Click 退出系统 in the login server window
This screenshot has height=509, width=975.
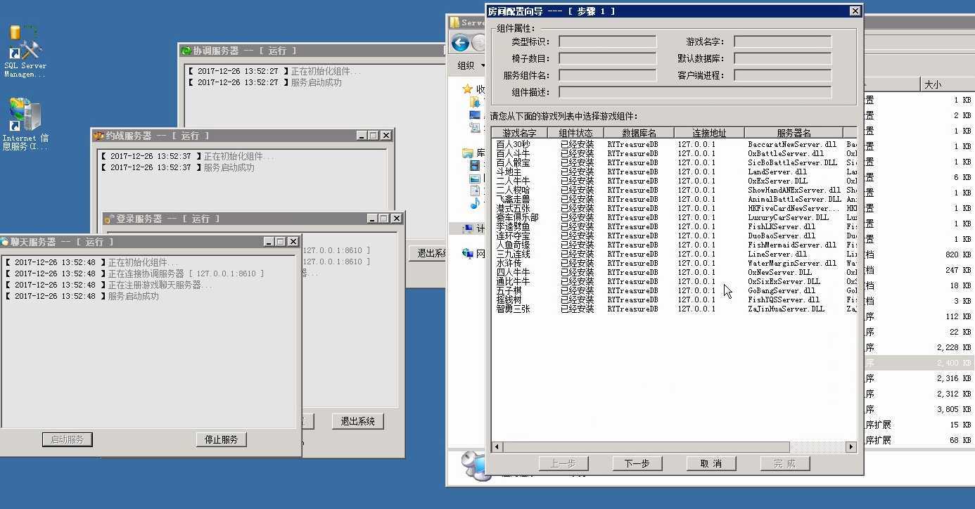(357, 421)
